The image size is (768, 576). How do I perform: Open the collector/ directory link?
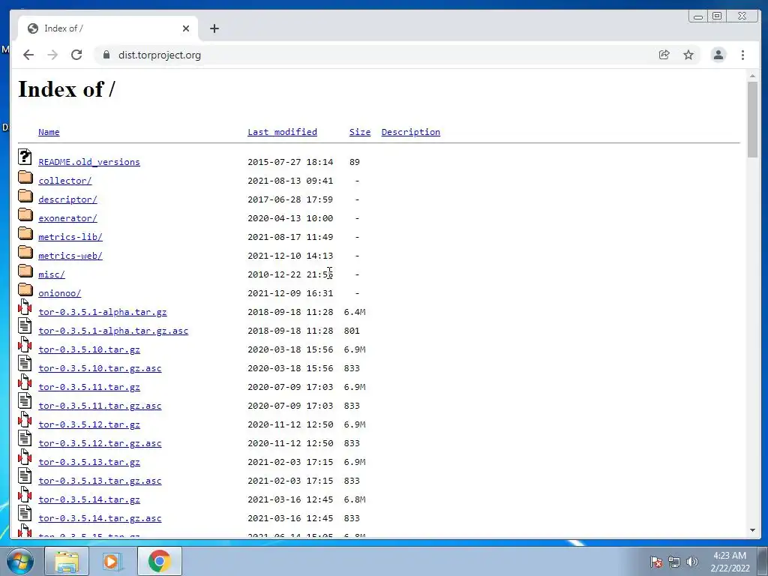[65, 181]
